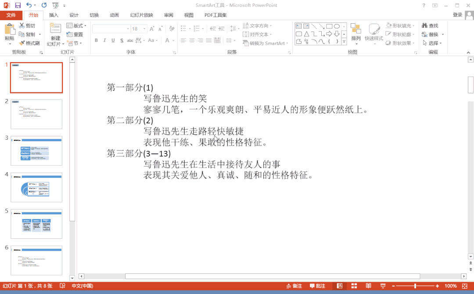The height and width of the screenshot is (294, 474).
Task: Center text in paragraph group
Action: (192, 40)
